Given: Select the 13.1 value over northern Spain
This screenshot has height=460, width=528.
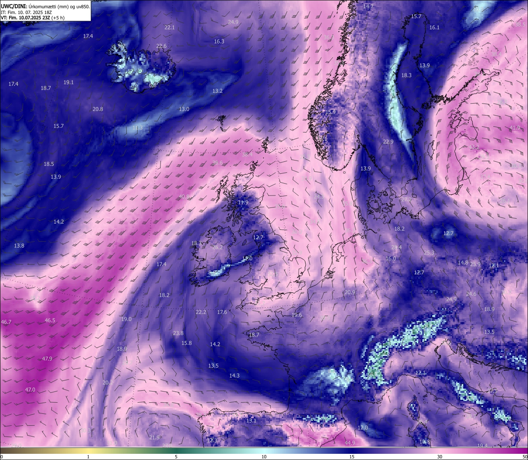Looking at the screenshot, I should [251, 421].
